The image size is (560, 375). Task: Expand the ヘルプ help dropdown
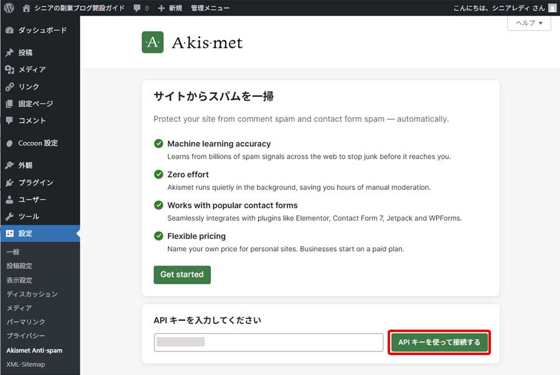[528, 23]
